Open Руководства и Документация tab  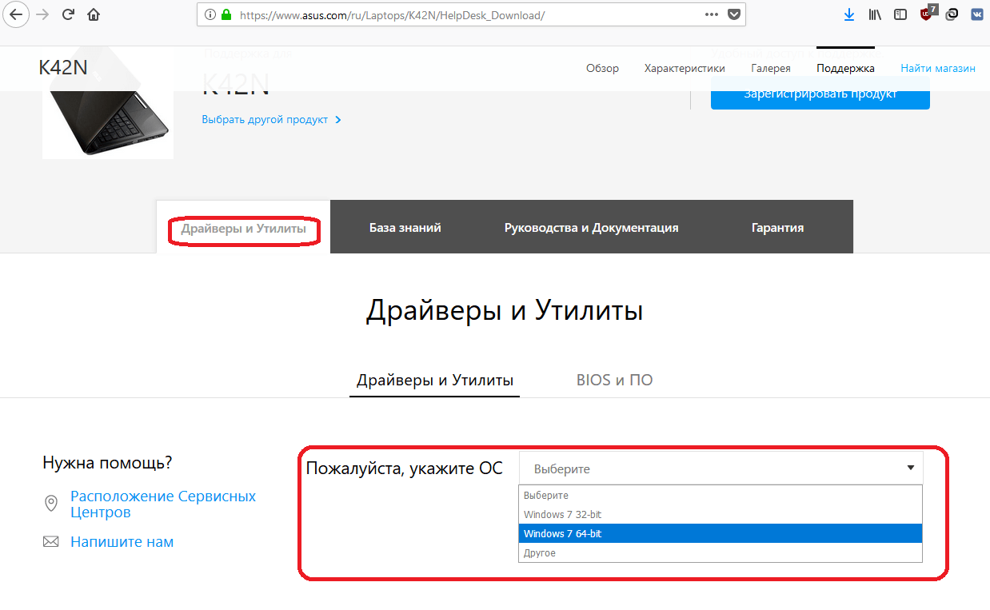click(x=591, y=228)
